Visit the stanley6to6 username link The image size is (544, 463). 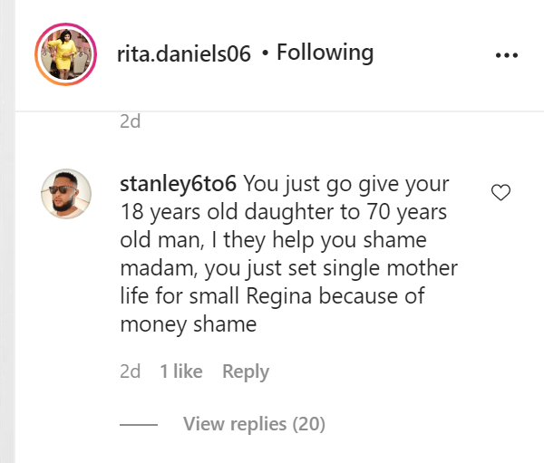pyautogui.click(x=178, y=183)
